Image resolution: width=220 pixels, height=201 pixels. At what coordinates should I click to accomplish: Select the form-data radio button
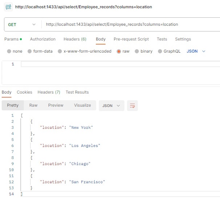(x=29, y=51)
